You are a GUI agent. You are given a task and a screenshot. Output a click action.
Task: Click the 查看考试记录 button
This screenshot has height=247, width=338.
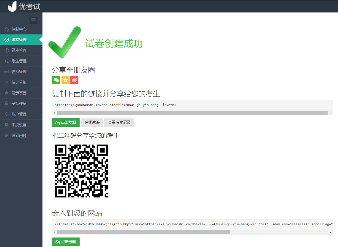[119, 122]
